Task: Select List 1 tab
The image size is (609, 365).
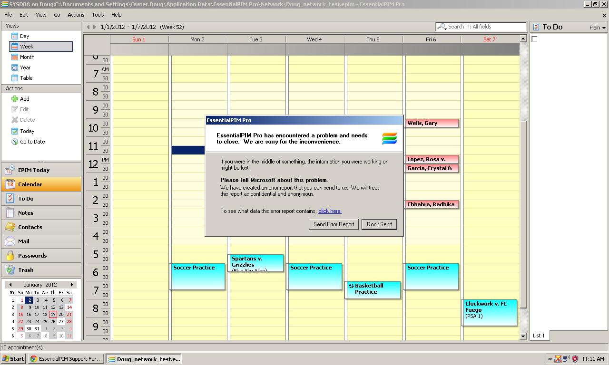Action: pos(539,336)
